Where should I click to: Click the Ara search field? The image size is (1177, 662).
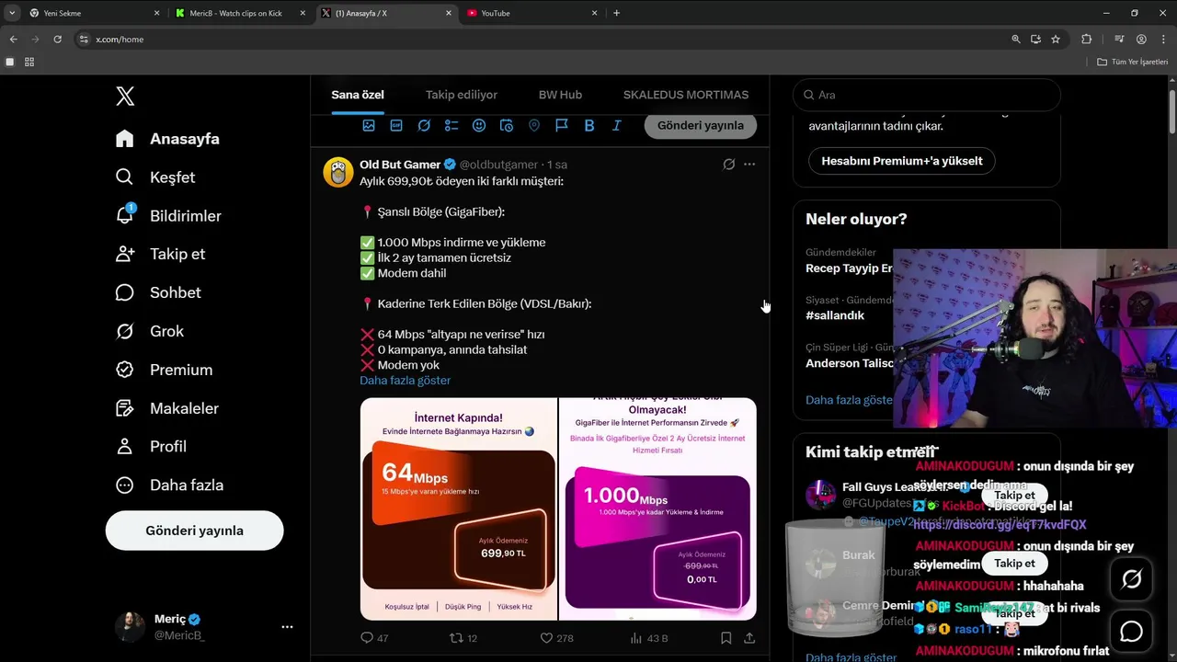tap(927, 95)
